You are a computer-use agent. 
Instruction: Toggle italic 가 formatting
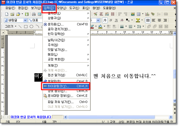pyautogui.click(x=110, y=20)
